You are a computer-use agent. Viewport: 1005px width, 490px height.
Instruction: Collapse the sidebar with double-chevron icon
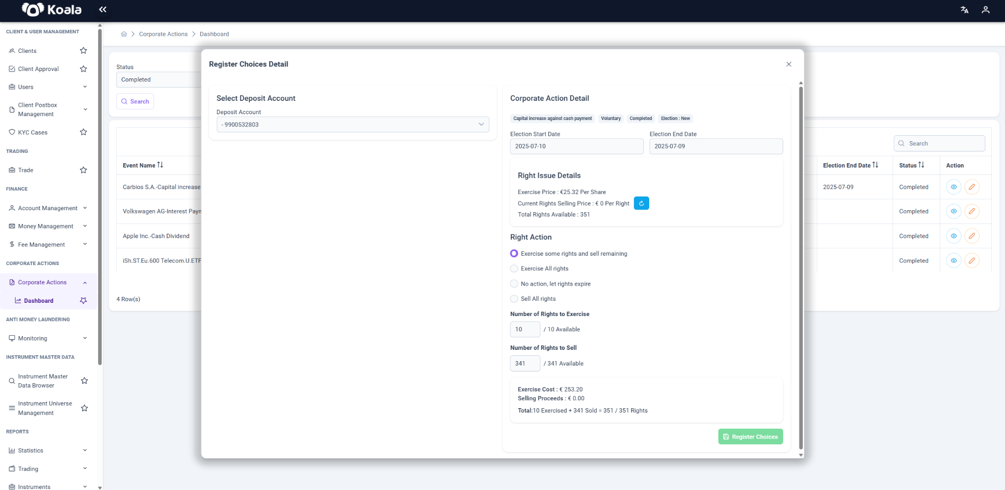tap(103, 9)
